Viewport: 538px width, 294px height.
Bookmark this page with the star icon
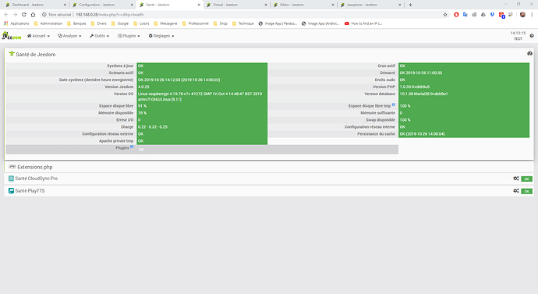[x=445, y=15]
